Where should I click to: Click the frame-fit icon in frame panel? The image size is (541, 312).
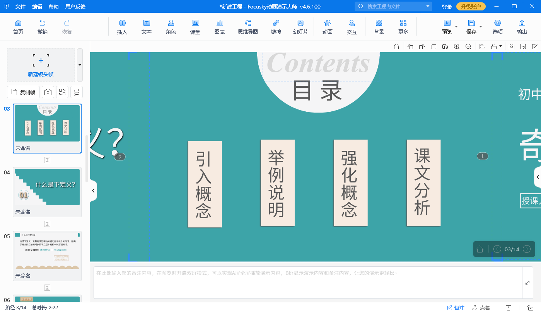[x=62, y=92]
